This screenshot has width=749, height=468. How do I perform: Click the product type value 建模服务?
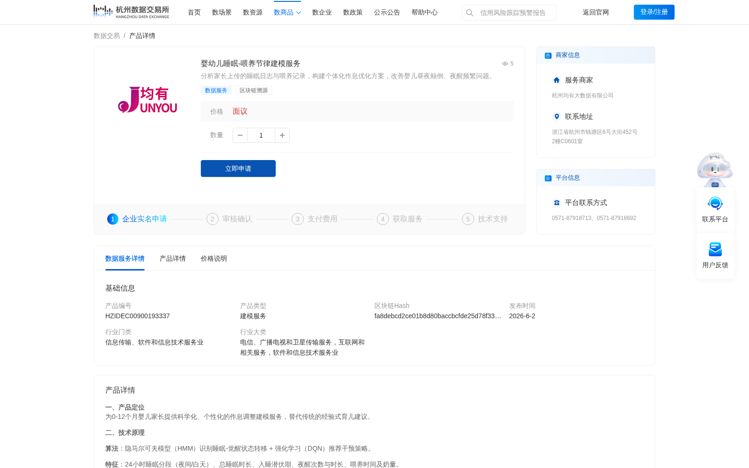pyautogui.click(x=253, y=316)
